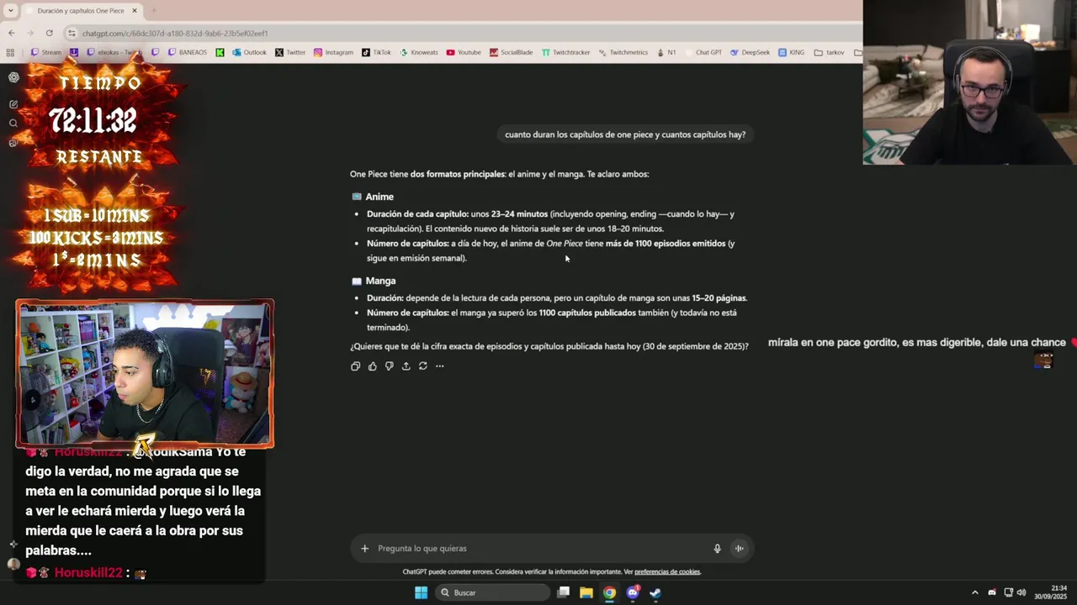Image resolution: width=1077 pixels, height=605 pixels.
Task: Share the ChatGPT response
Action: tap(406, 366)
